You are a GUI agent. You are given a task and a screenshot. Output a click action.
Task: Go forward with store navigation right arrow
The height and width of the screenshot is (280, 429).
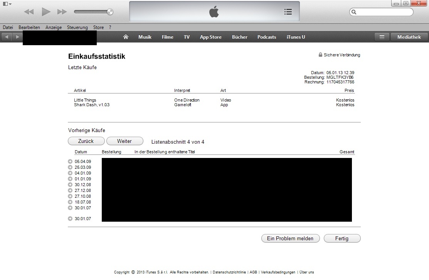point(17,37)
